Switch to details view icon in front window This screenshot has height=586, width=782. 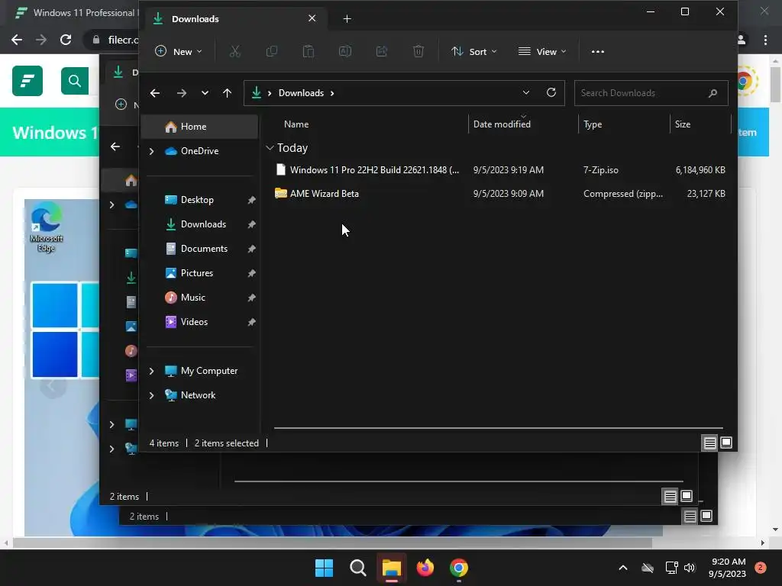point(709,443)
